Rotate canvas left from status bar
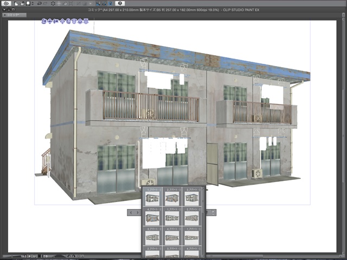The image size is (347, 260). click(69, 256)
